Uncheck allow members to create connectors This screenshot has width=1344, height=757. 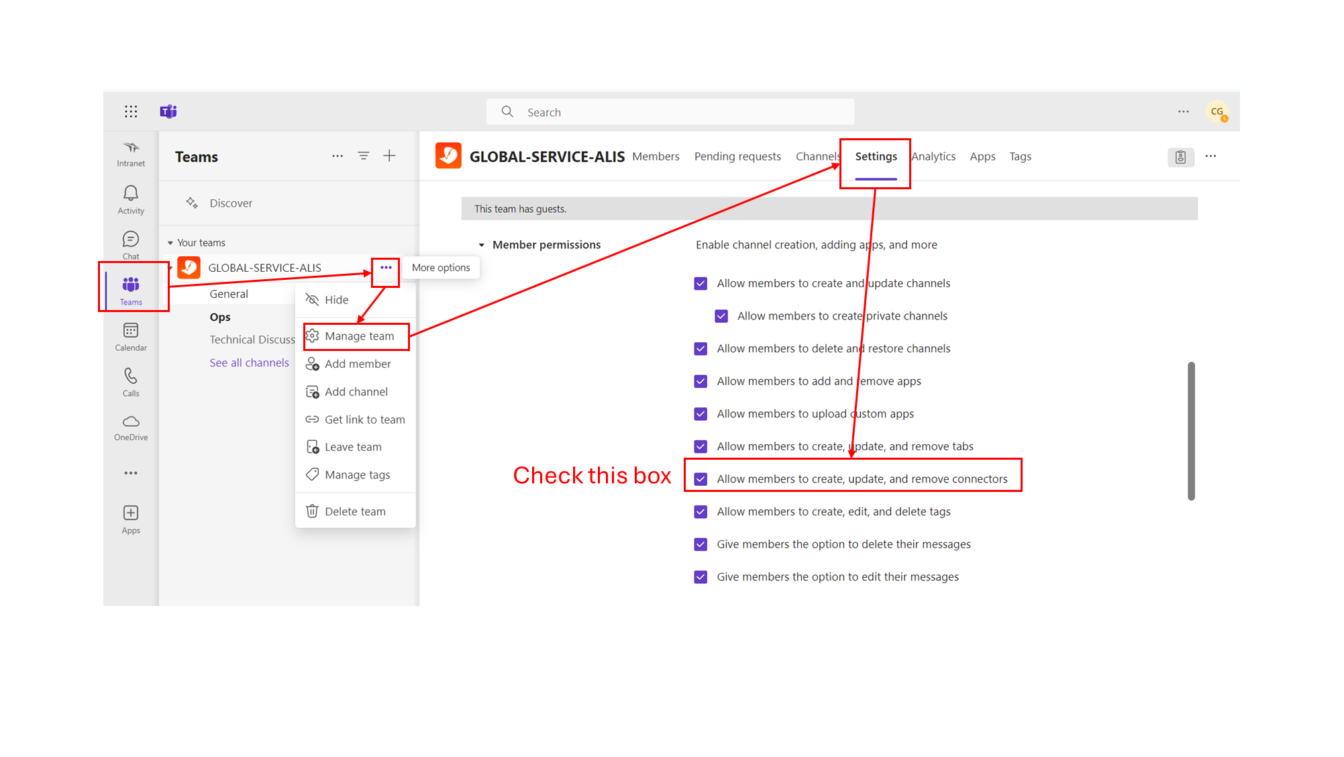coord(701,479)
